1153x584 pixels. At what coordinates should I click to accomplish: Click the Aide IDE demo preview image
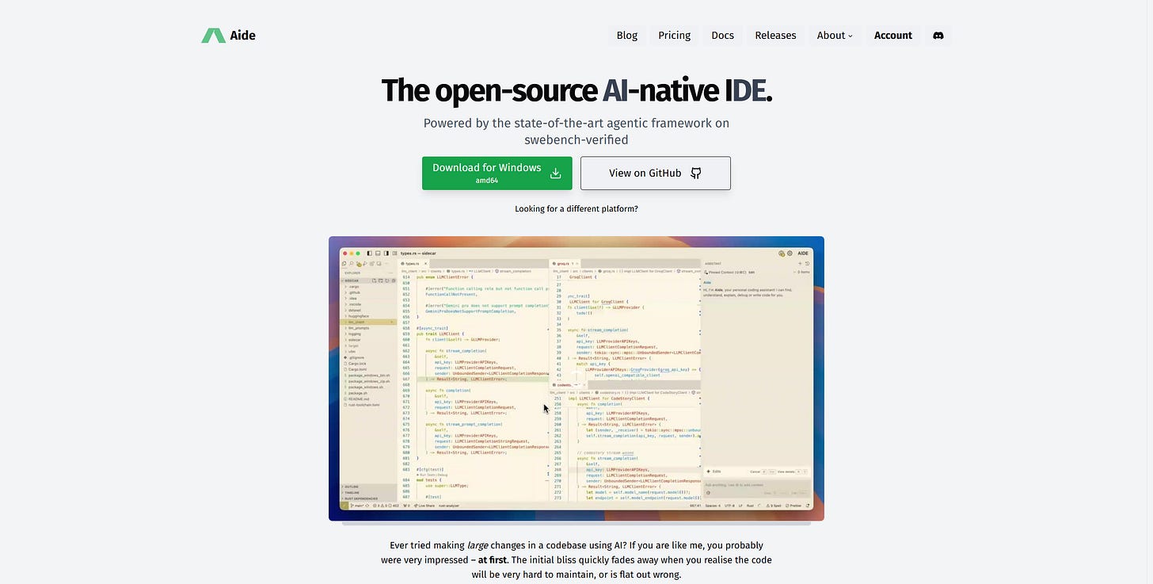(x=576, y=379)
